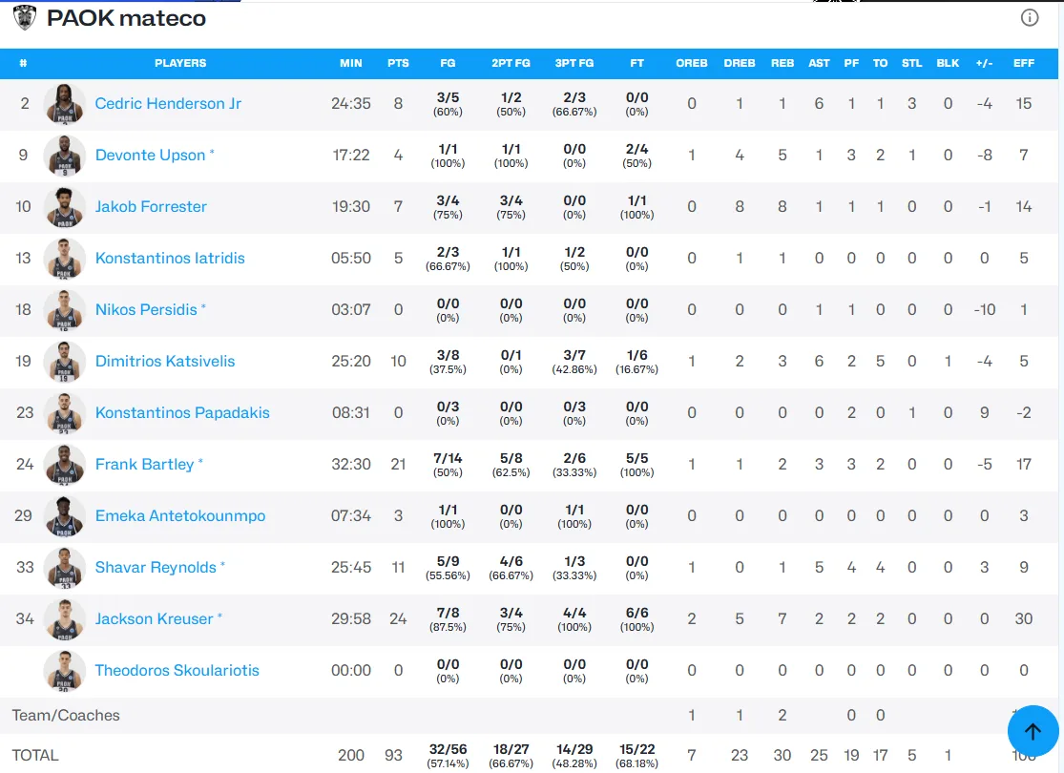Click the 2PT FG column header

pos(511,63)
